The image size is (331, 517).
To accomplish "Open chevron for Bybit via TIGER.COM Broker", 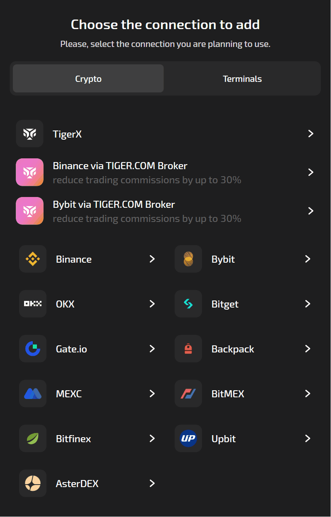I will [x=311, y=211].
